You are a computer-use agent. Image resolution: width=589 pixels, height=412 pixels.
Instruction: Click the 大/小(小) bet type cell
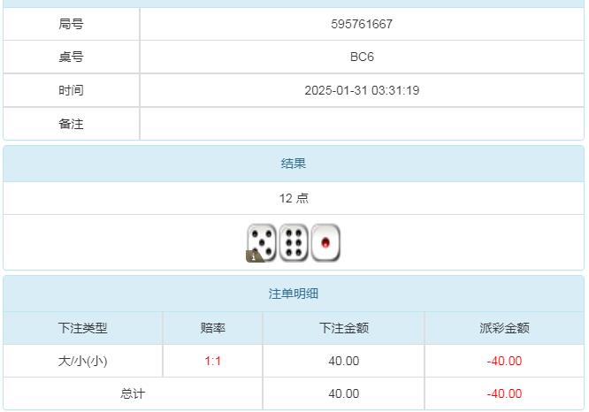[x=82, y=361]
